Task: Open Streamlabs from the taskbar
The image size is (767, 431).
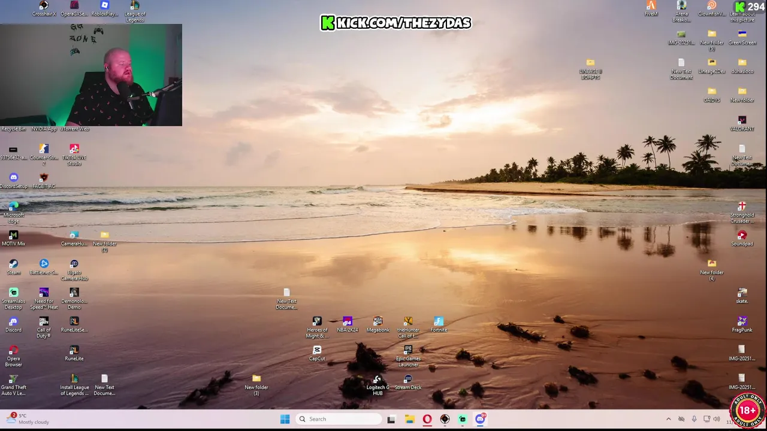Action: coord(463,419)
